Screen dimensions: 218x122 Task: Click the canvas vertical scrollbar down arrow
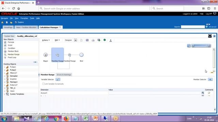click(x=214, y=71)
